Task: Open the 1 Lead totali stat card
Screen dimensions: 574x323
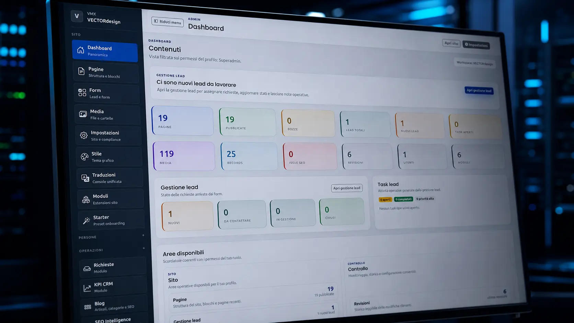Action: click(365, 125)
